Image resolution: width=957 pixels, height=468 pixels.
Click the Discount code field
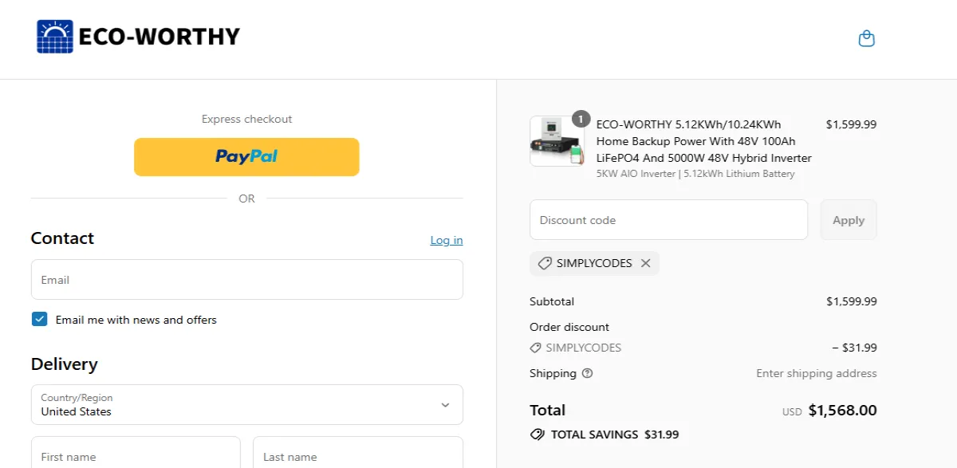[x=668, y=219]
